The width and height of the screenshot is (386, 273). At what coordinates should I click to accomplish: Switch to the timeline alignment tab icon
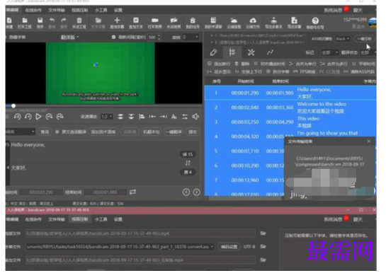(x=232, y=52)
